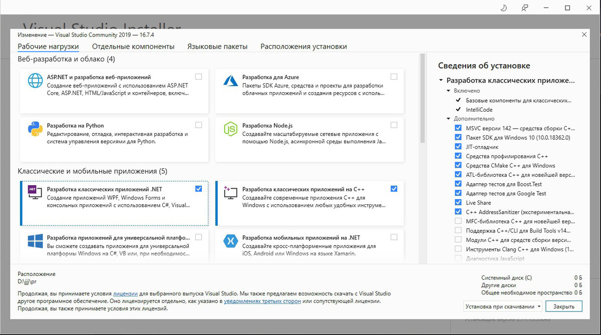Switch to Расположения установки tab
Viewport: 601px width, 335px height.
(304, 47)
